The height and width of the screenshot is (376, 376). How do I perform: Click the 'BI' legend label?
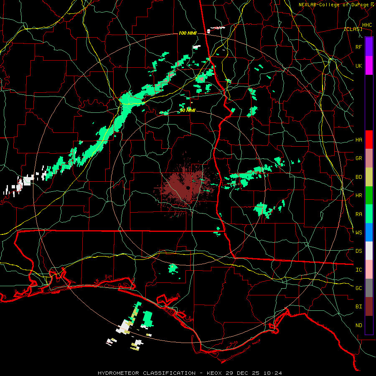pyautogui.click(x=358, y=307)
